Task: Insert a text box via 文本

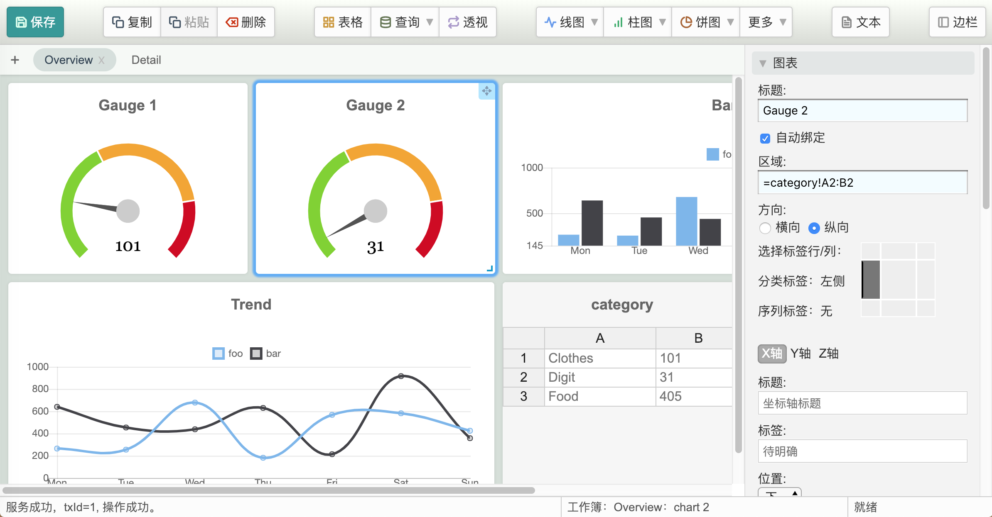Action: pyautogui.click(x=861, y=22)
